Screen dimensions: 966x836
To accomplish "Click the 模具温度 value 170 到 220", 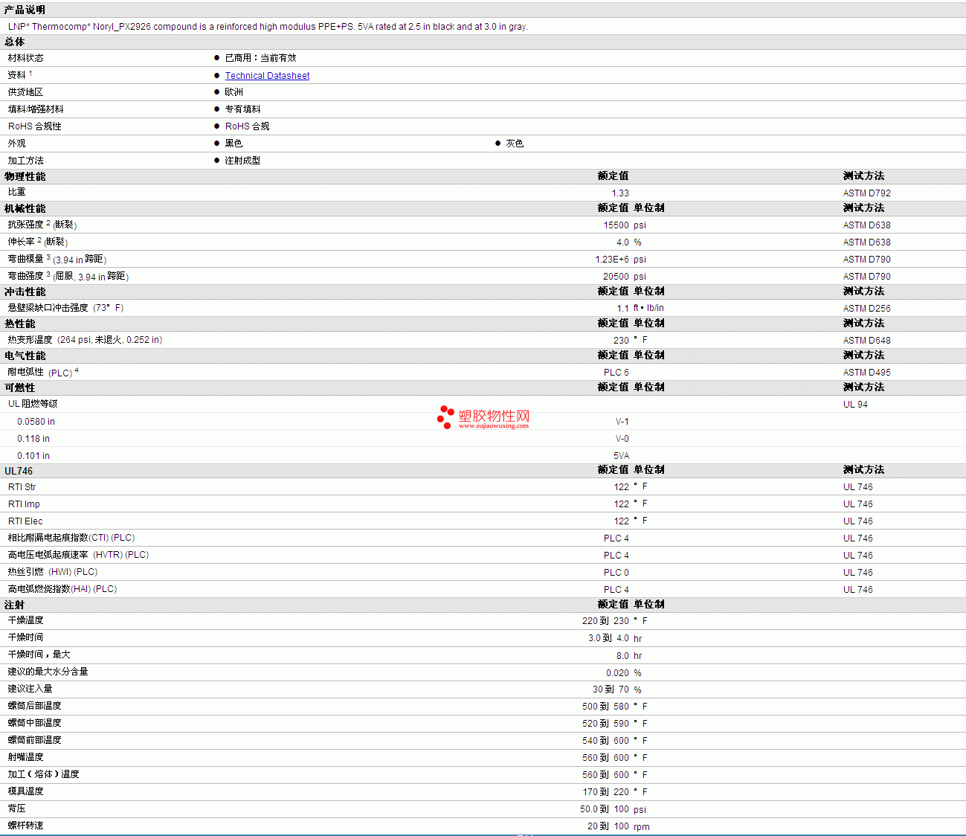I will coord(605,792).
